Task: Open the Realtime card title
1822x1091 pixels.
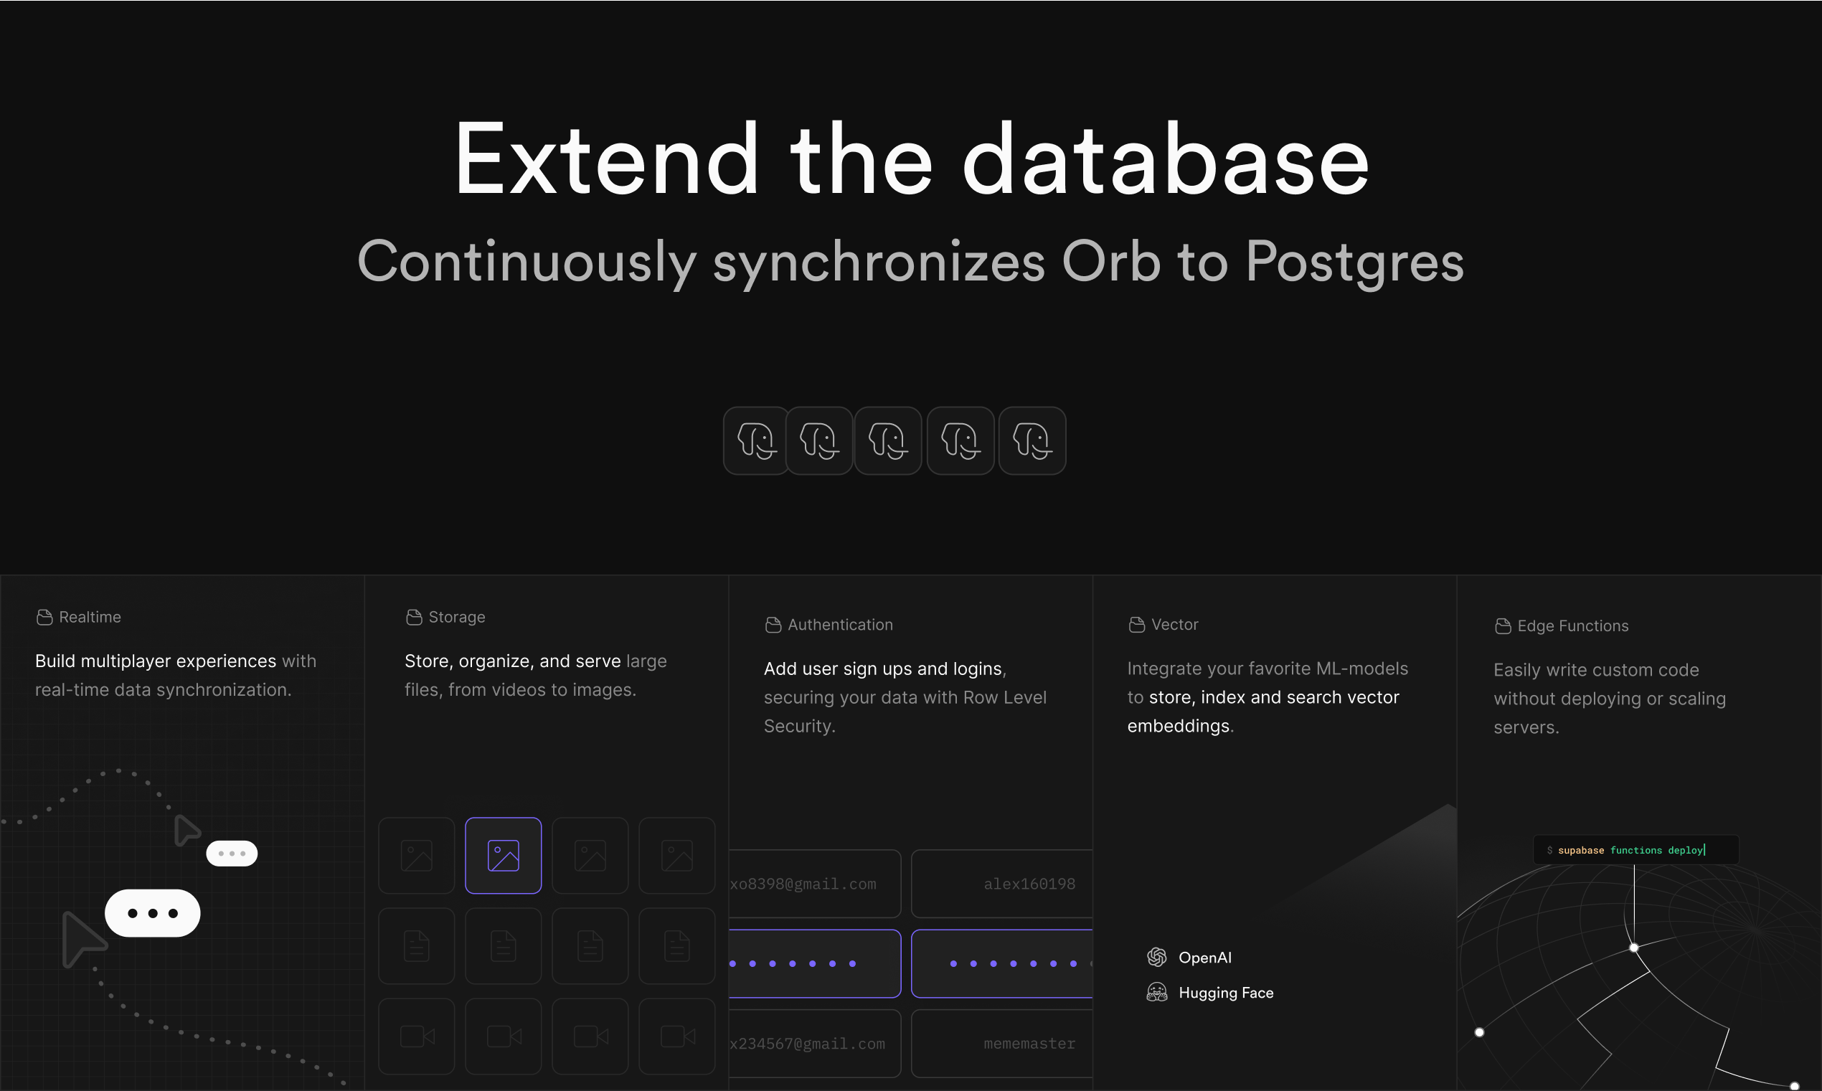Action: coord(90,617)
